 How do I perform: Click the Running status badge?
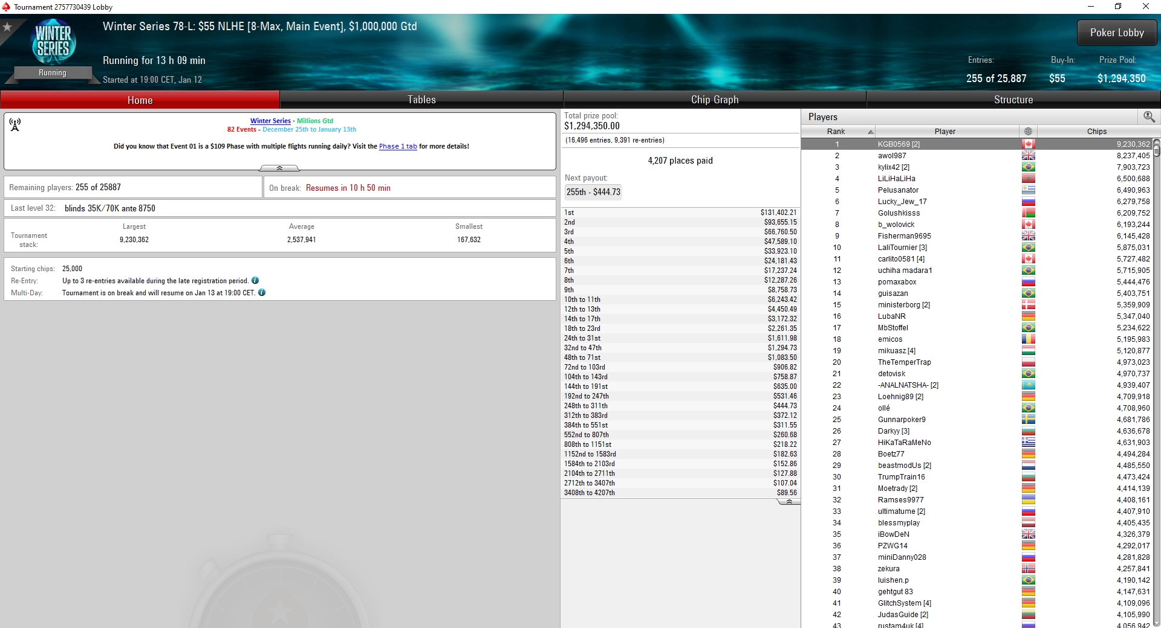pyautogui.click(x=53, y=72)
